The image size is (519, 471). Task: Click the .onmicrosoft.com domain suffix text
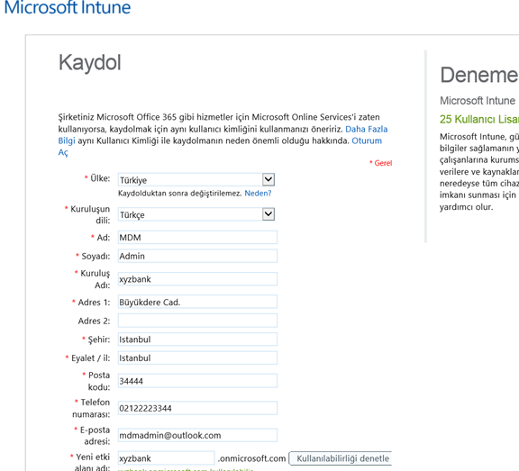pos(251,458)
